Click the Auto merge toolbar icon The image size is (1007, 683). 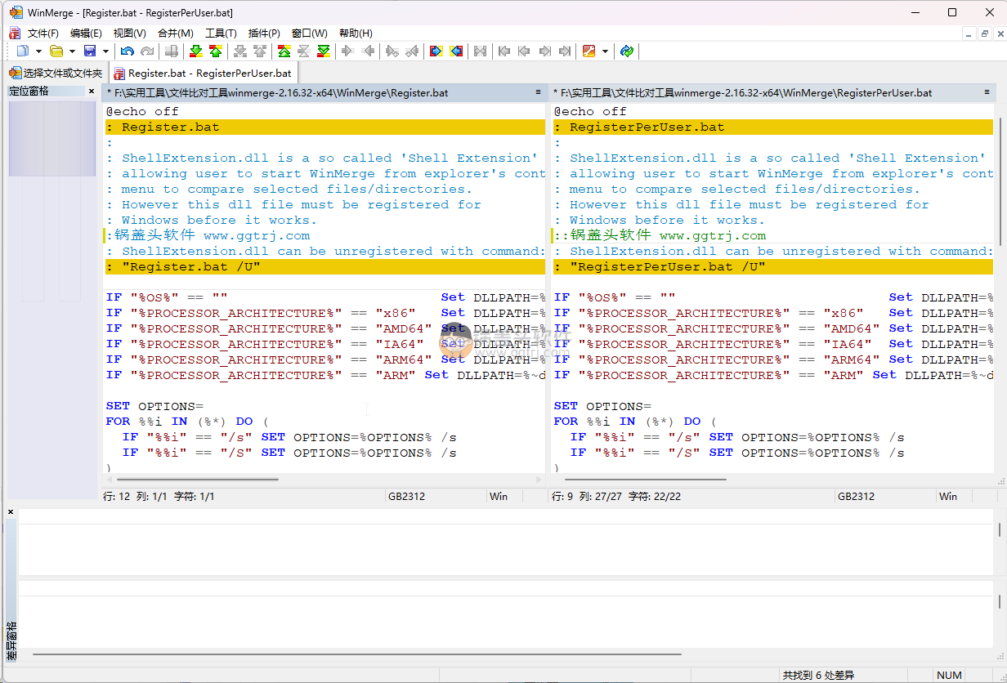pyautogui.click(x=481, y=51)
